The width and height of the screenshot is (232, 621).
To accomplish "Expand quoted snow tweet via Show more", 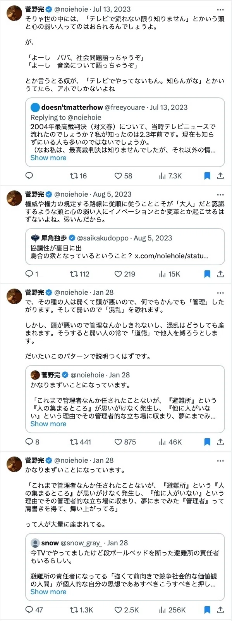I will click(x=48, y=592).
